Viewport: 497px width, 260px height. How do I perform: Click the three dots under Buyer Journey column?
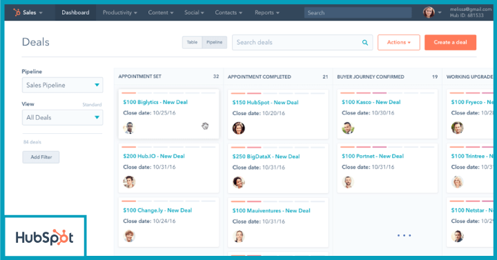[404, 235]
